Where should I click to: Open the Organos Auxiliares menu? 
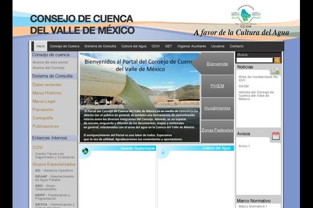click(x=191, y=46)
